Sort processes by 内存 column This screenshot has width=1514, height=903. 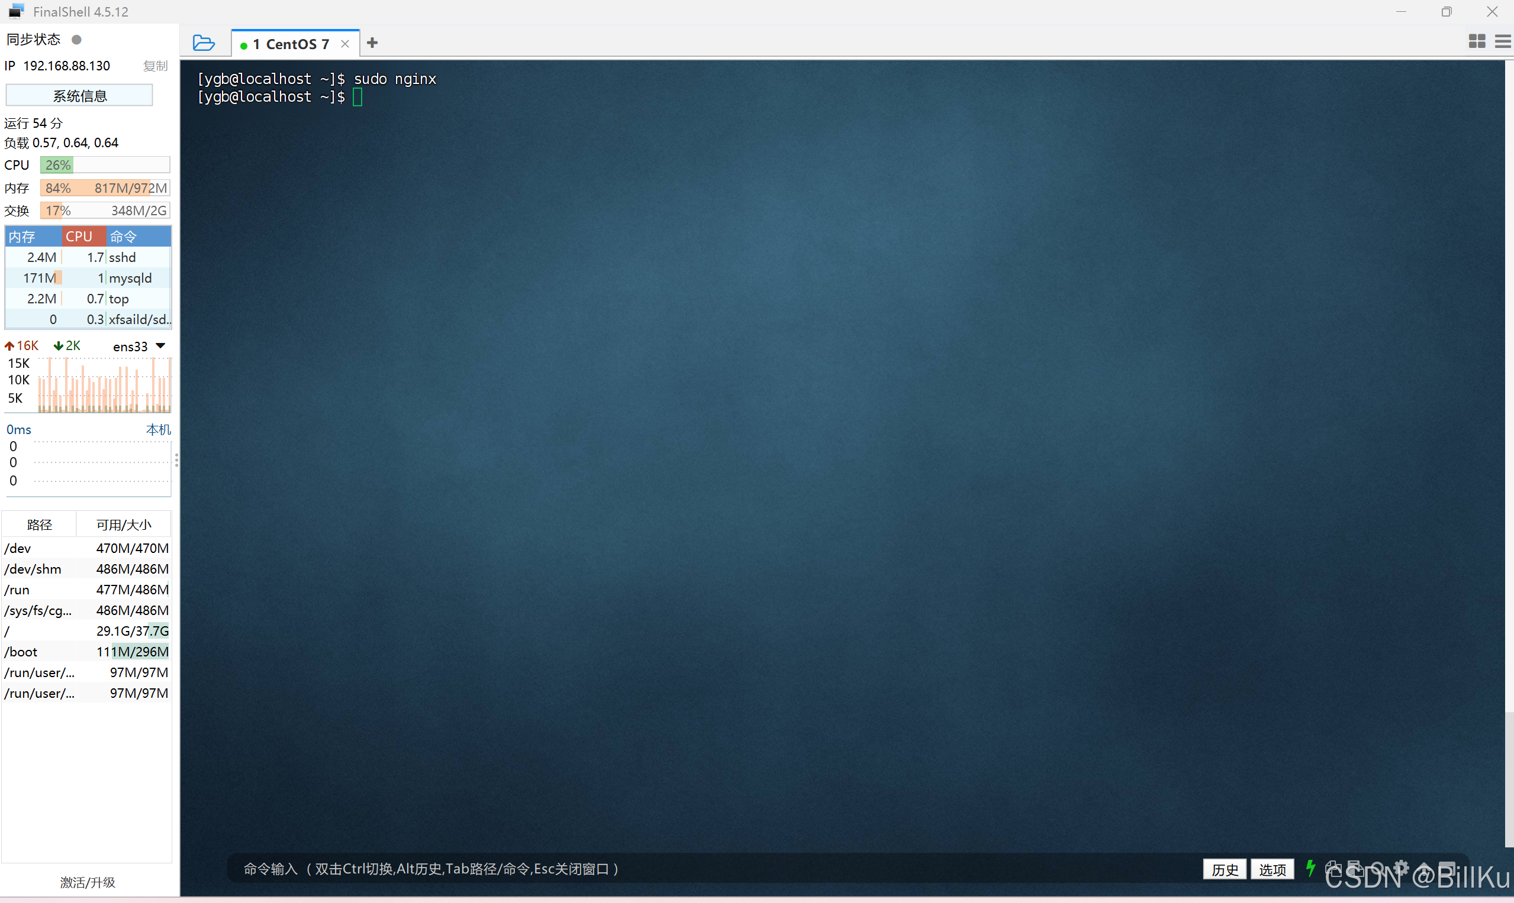tap(33, 236)
